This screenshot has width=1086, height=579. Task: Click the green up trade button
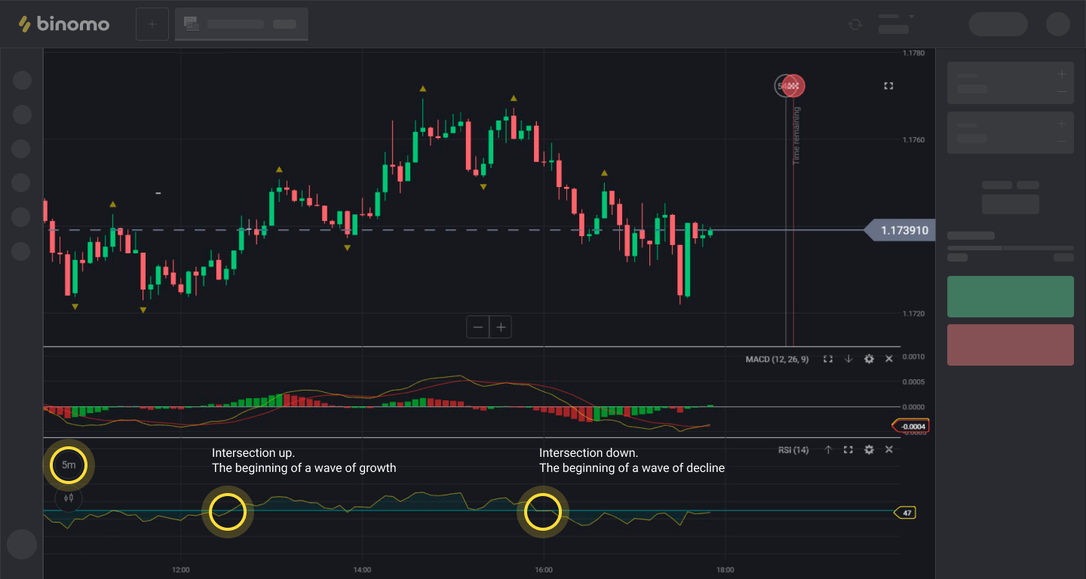[1010, 296]
